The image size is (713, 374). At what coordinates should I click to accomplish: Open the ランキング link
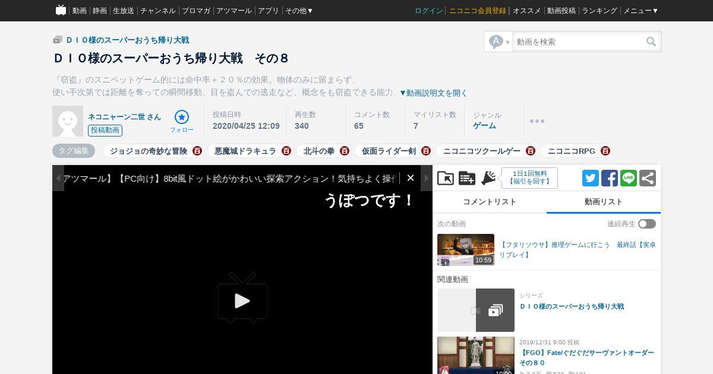coord(600,11)
